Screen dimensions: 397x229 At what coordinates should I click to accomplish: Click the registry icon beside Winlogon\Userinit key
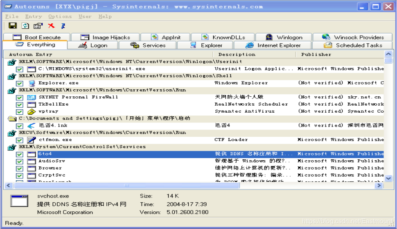click(12, 62)
